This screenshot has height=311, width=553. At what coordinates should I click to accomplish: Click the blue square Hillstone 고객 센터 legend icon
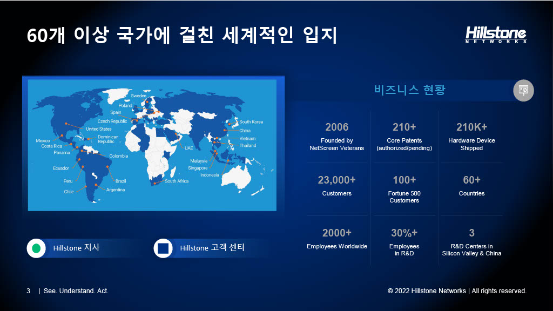point(163,248)
